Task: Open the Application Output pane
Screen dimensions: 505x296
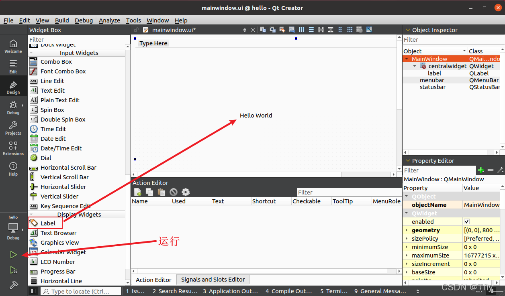Action: [x=230, y=291]
